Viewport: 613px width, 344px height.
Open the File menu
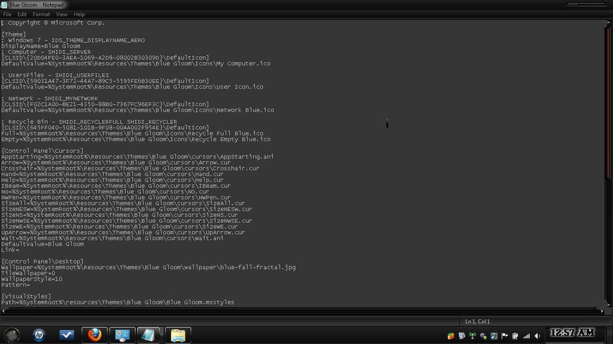[x=7, y=14]
